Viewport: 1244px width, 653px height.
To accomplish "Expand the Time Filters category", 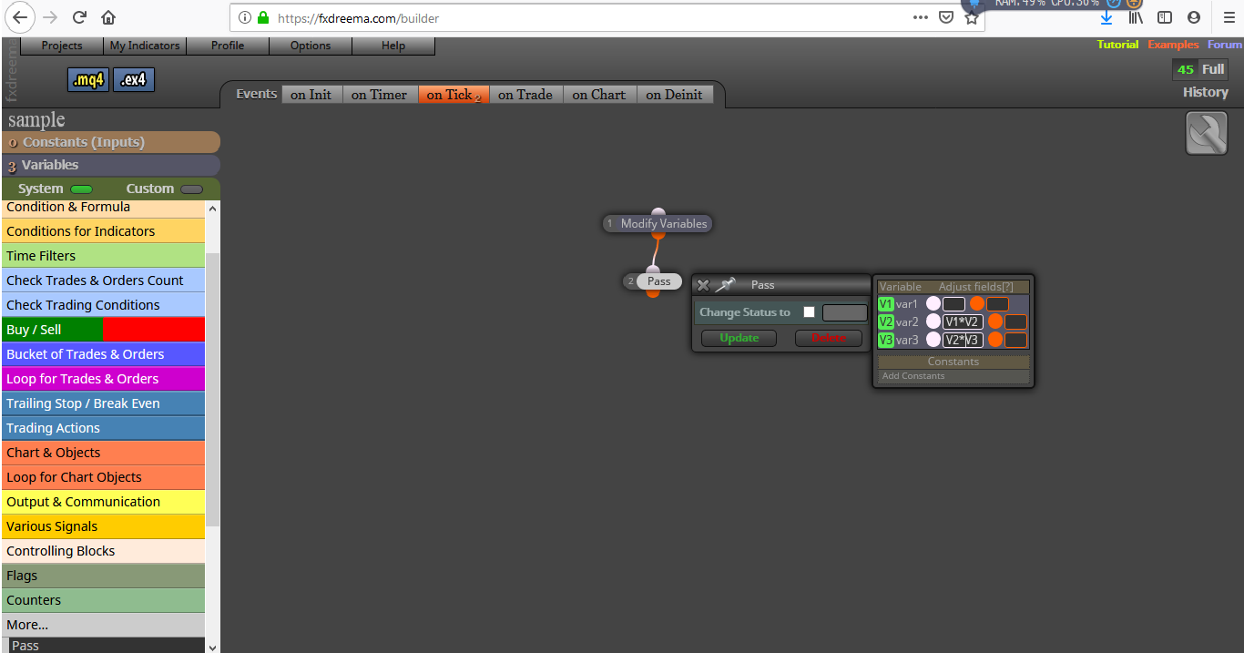I will pos(103,256).
